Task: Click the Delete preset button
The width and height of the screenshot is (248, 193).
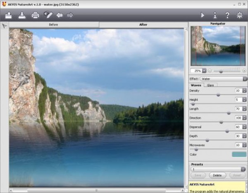Action: [218, 175]
